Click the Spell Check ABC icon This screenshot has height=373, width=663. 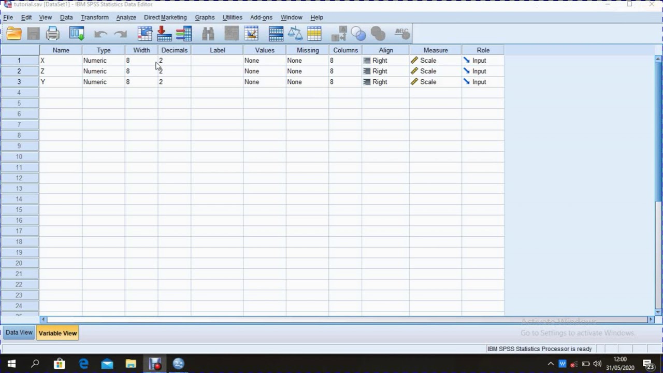402,34
